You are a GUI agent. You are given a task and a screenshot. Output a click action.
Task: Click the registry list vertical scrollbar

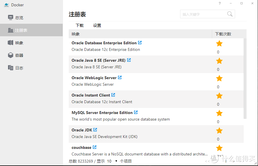coord(245,79)
